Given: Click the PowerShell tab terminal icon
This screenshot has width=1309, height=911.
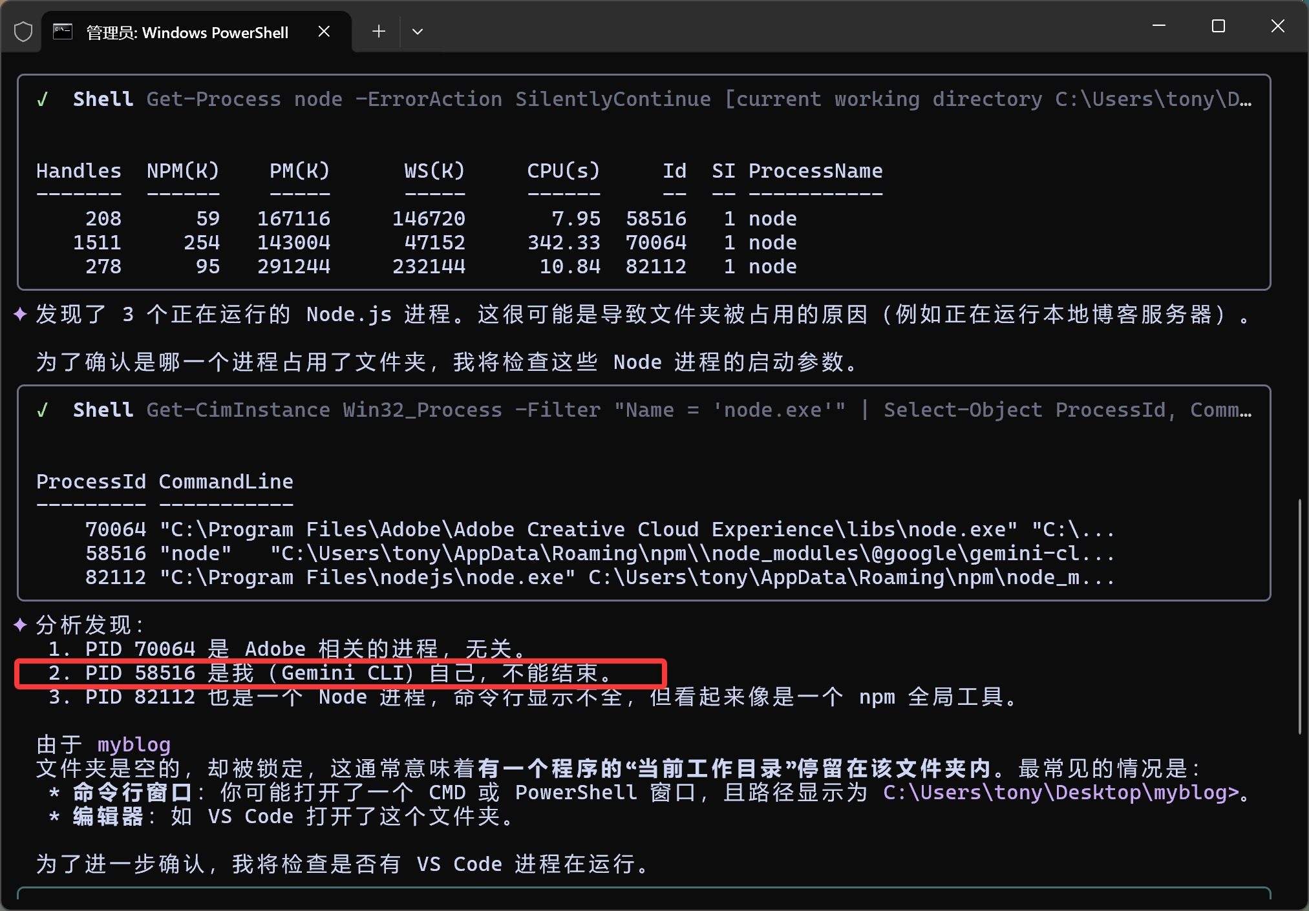Looking at the screenshot, I should 63,32.
